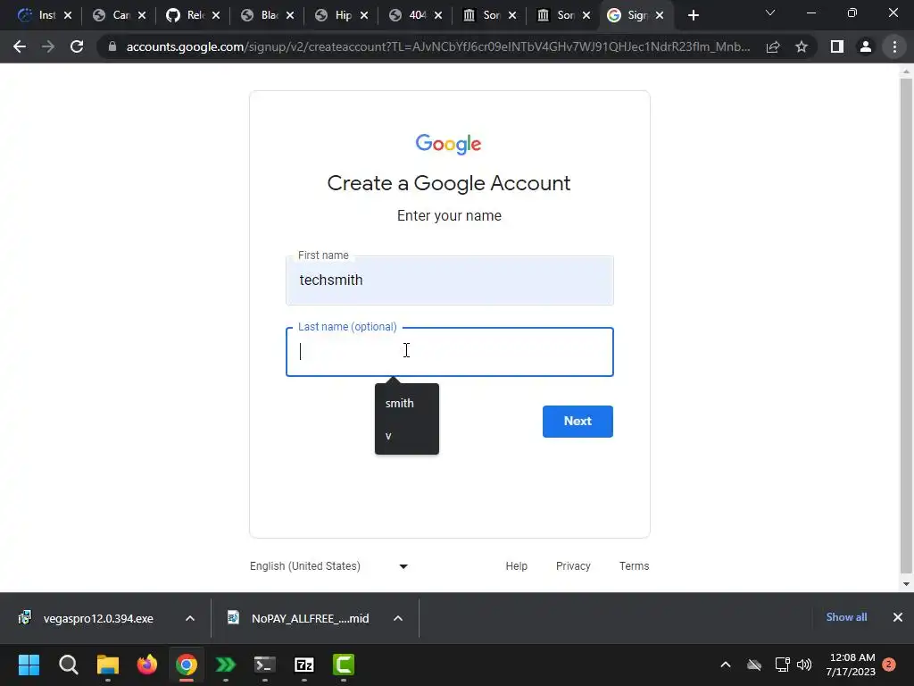
Task: Show all downloads
Action: 846,617
